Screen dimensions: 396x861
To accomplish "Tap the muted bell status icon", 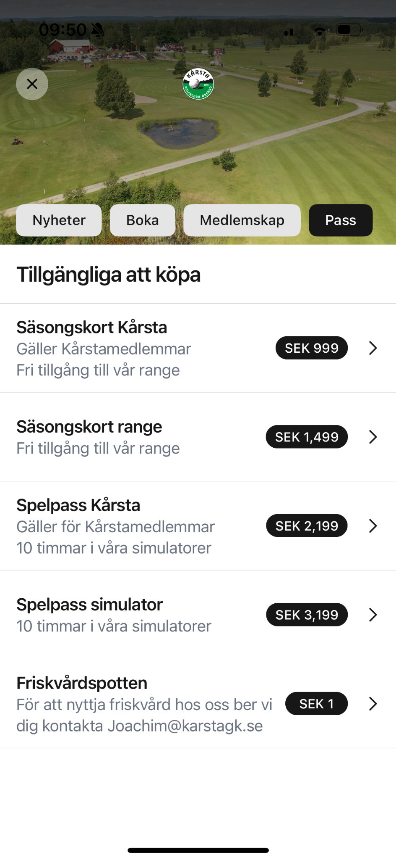I will click(98, 29).
